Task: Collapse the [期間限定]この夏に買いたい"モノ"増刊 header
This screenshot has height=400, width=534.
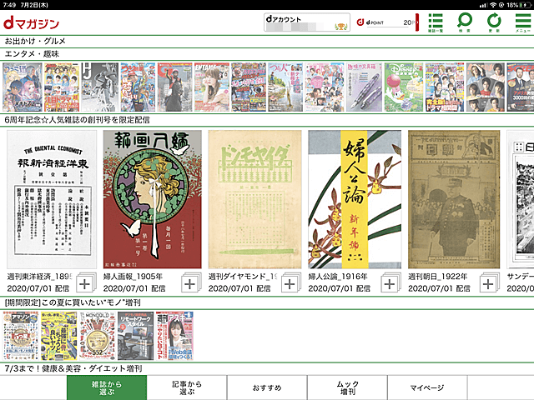Action: click(x=267, y=302)
